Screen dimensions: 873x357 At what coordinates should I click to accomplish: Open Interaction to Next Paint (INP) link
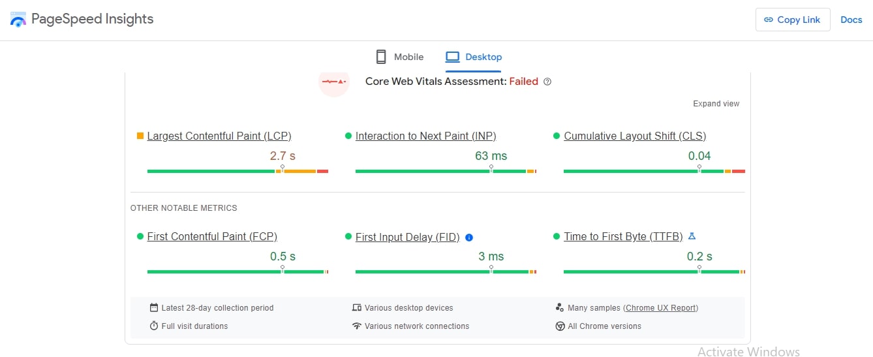(426, 136)
